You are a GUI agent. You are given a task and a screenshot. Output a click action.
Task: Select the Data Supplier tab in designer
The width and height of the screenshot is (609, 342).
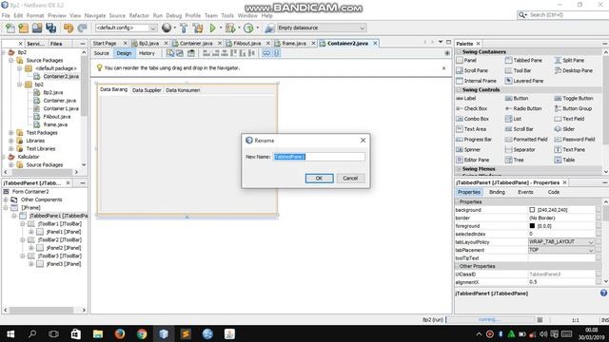point(147,90)
